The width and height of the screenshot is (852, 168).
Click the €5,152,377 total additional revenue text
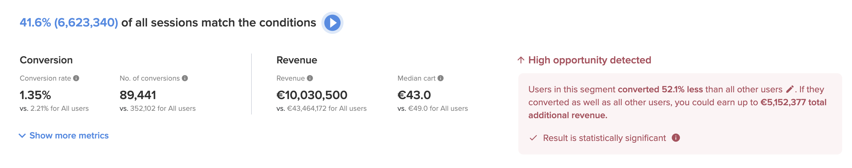pyautogui.click(x=677, y=109)
